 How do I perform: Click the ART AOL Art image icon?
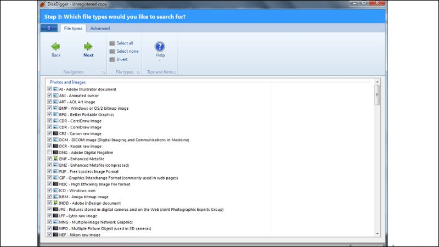(55, 102)
